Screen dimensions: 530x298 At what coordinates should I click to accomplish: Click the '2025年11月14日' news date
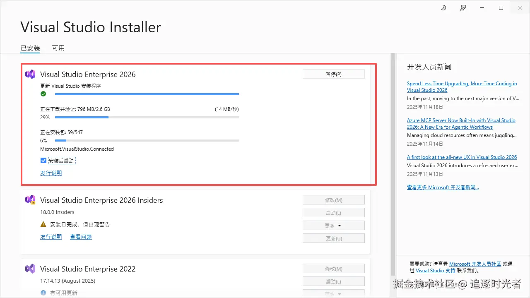[x=425, y=144]
